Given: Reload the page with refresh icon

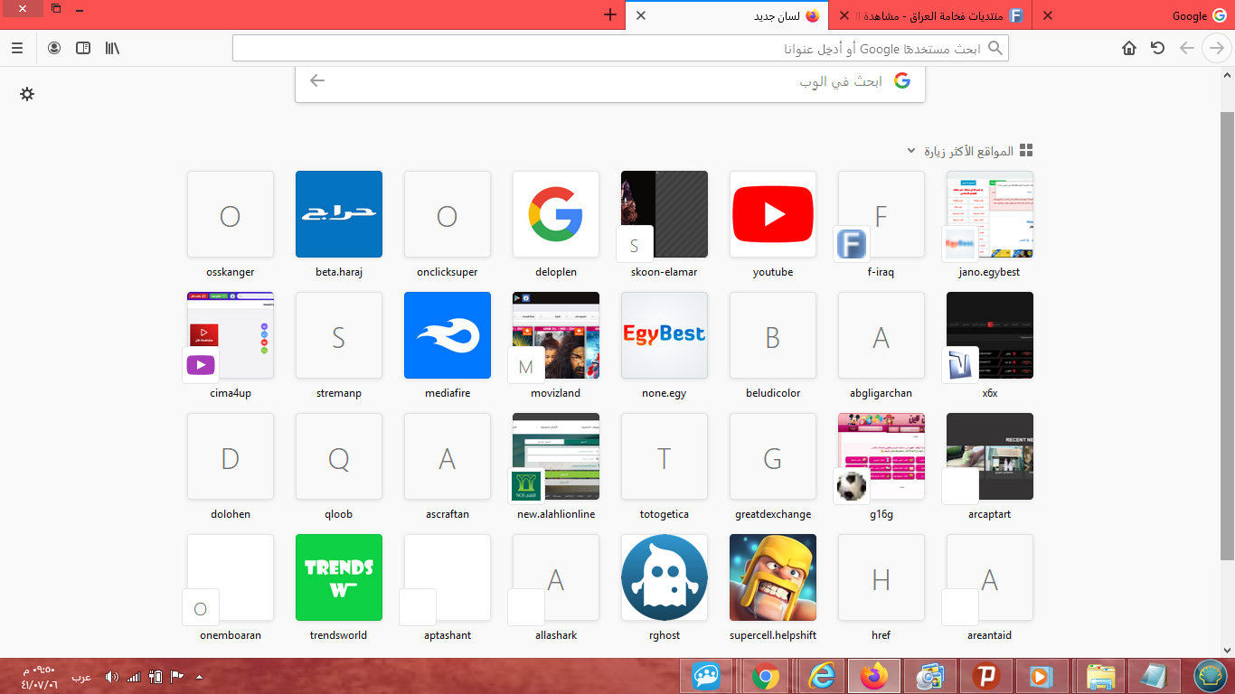Looking at the screenshot, I should [1157, 48].
